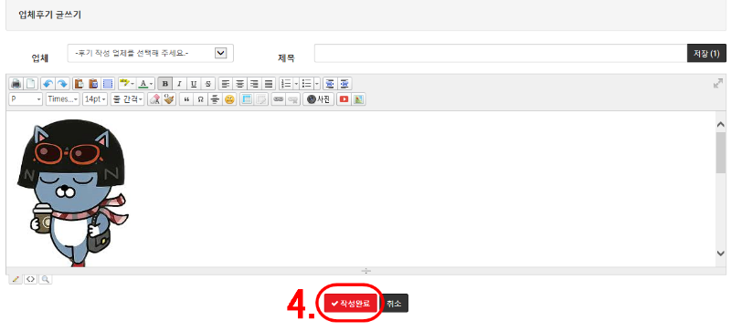The width and height of the screenshot is (731, 331).
Task: Click the insert link chain icon
Action: tap(279, 99)
